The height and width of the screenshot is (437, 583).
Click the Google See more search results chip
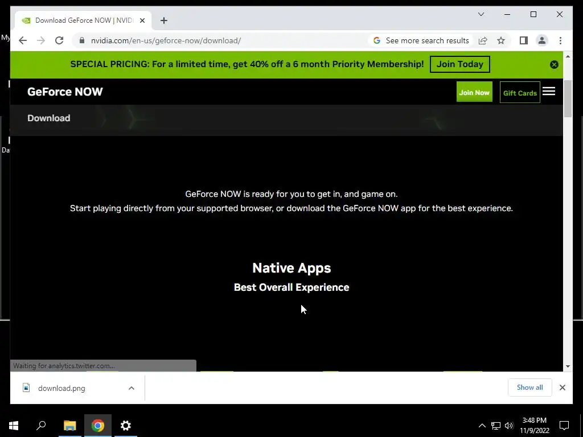click(421, 40)
